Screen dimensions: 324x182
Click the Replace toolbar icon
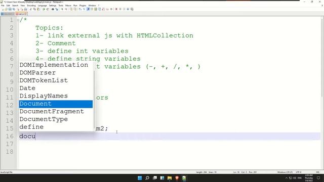tap(57, 9)
